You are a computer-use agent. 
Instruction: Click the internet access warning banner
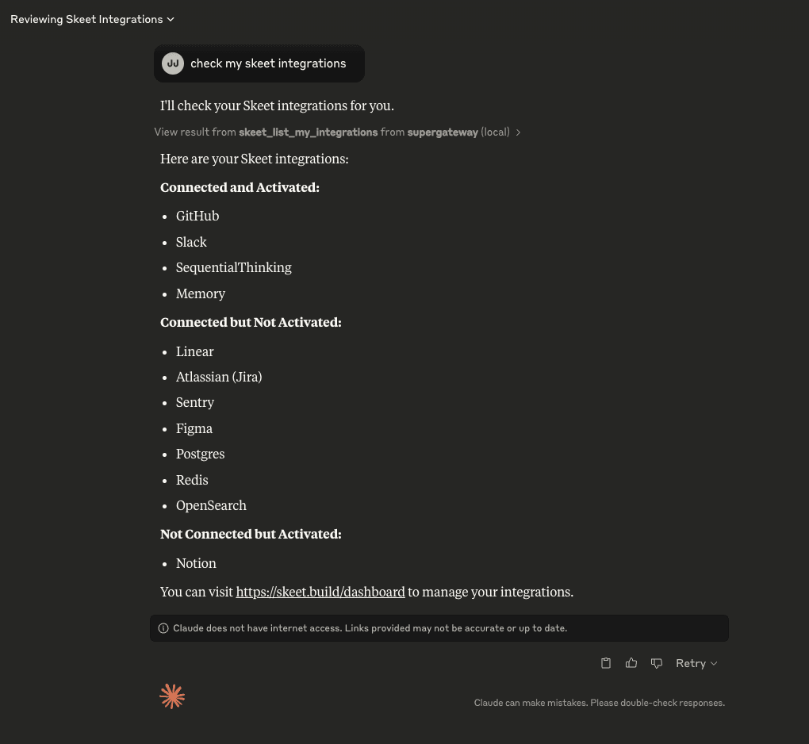point(439,628)
